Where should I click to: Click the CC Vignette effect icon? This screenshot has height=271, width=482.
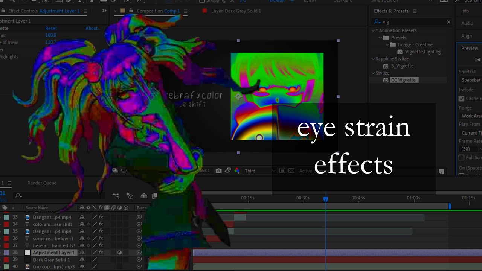[386, 80]
